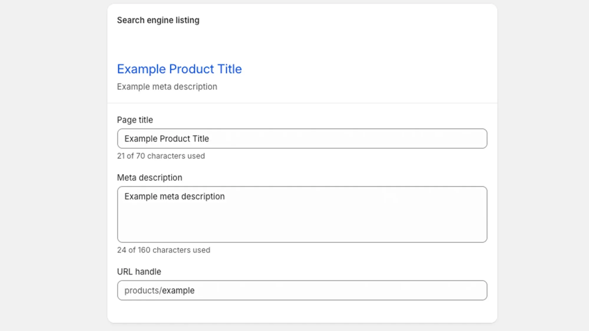Click the Page title input field

click(302, 138)
